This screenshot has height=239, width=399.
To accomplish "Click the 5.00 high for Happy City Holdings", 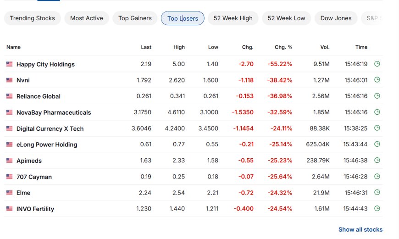I will [x=179, y=64].
